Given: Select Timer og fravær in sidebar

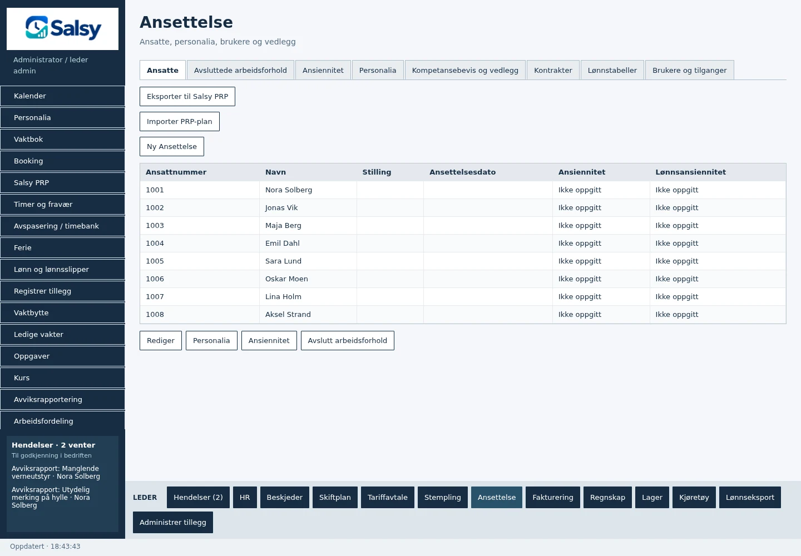Looking at the screenshot, I should click(x=62, y=204).
